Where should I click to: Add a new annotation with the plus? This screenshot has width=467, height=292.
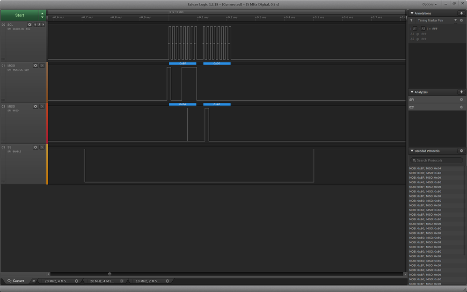(x=461, y=13)
